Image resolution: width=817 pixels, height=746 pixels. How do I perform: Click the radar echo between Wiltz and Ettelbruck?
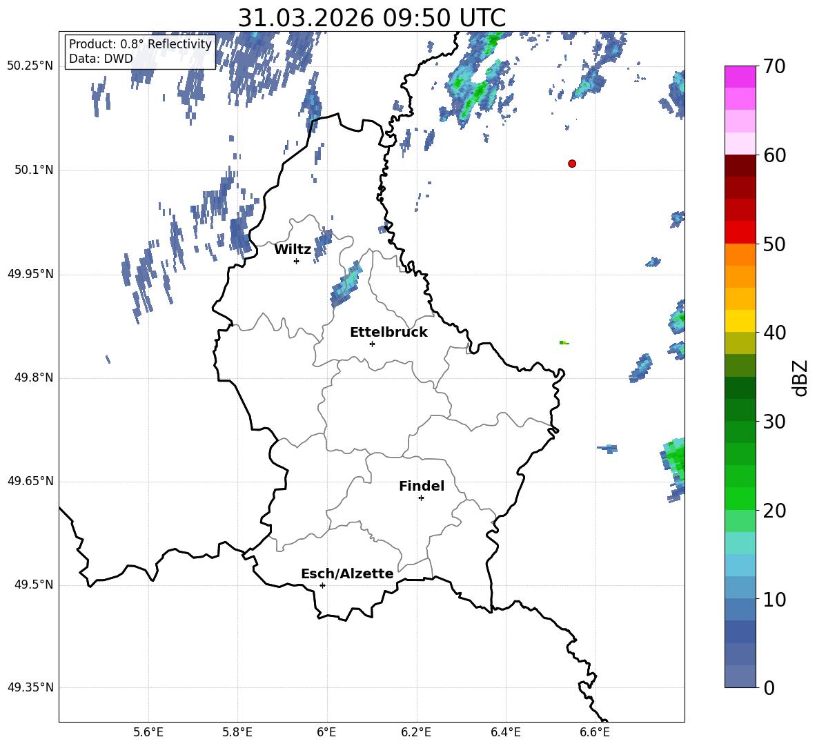click(346, 285)
